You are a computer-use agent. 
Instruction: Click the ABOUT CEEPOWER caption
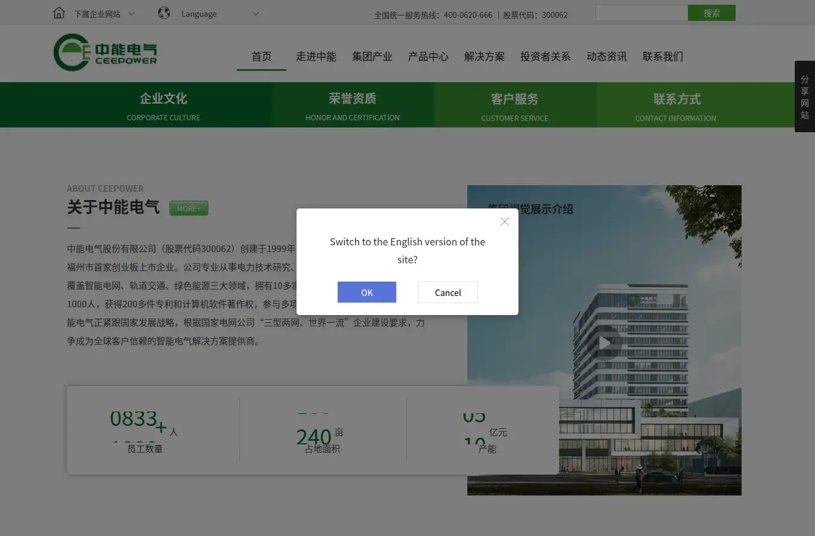coord(105,189)
